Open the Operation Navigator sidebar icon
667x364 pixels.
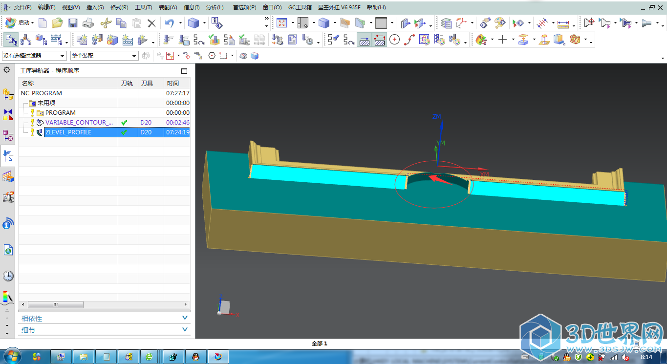tap(8, 156)
